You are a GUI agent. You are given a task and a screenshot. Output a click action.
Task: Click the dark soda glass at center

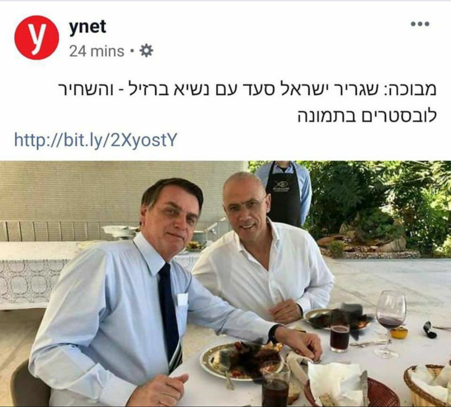pos(340,337)
